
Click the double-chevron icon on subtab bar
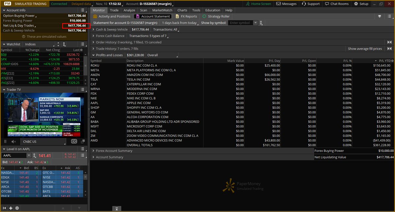click(380, 16)
